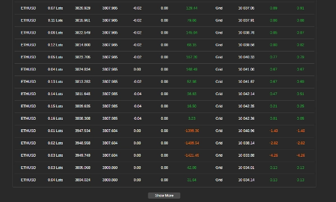This screenshot has width=336, height=202.
Task: Click the green percentage value 0.77
Action: click(273, 57)
